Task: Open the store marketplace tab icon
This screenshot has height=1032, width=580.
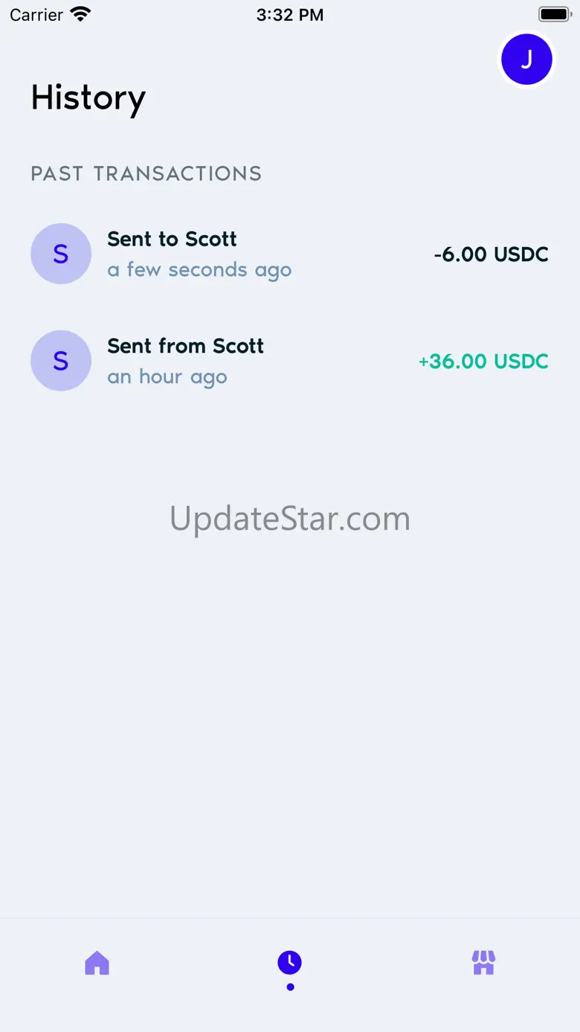Action: 483,963
